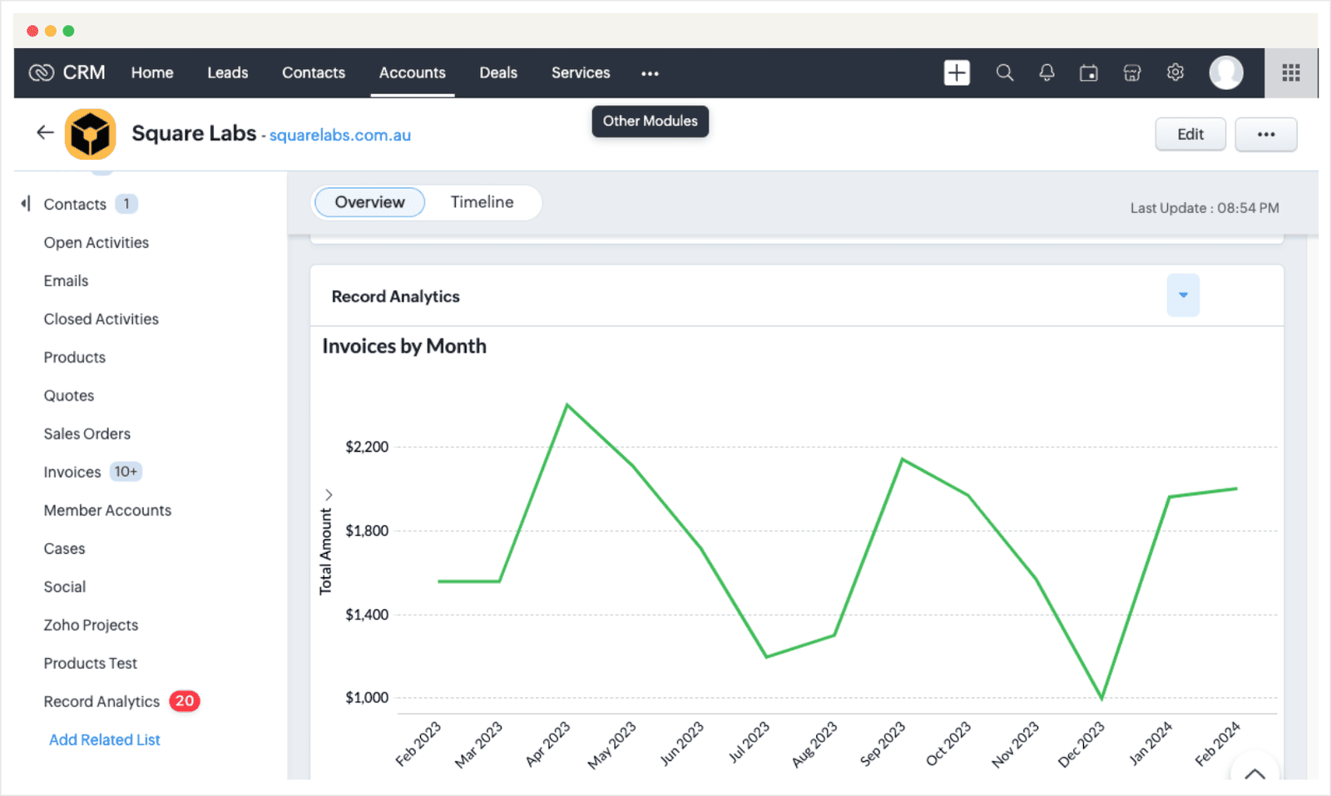
Task: Collapse the related list sidebar icon
Action: [26, 204]
